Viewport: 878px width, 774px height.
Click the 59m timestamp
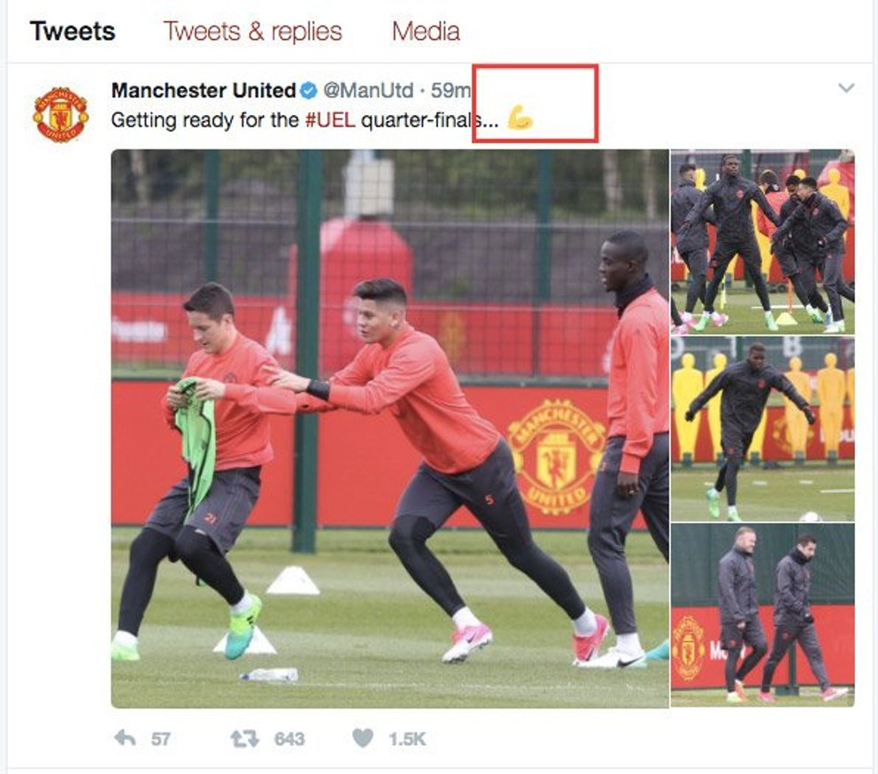[451, 90]
